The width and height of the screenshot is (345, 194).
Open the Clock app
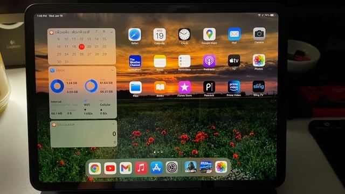(184, 34)
